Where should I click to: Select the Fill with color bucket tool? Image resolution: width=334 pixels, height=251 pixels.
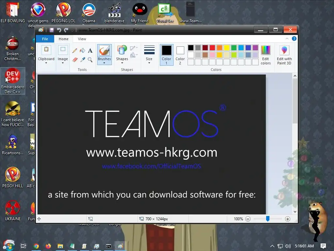[x=83, y=51]
